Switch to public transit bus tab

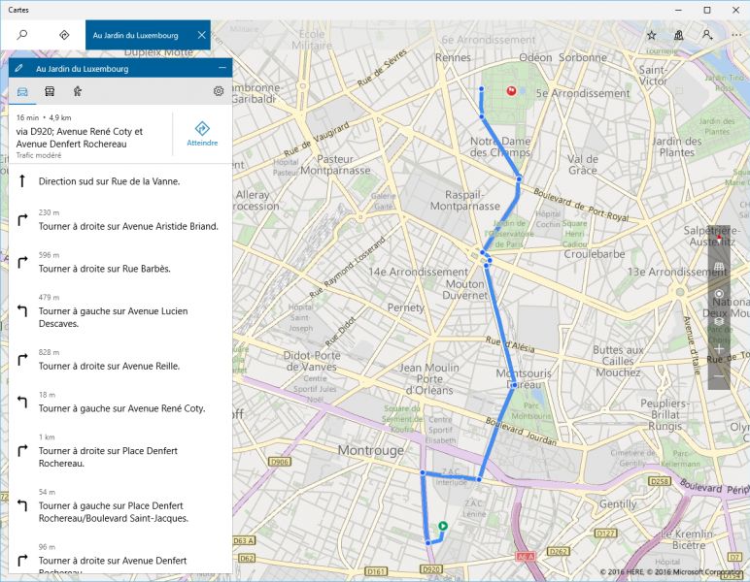[50, 91]
